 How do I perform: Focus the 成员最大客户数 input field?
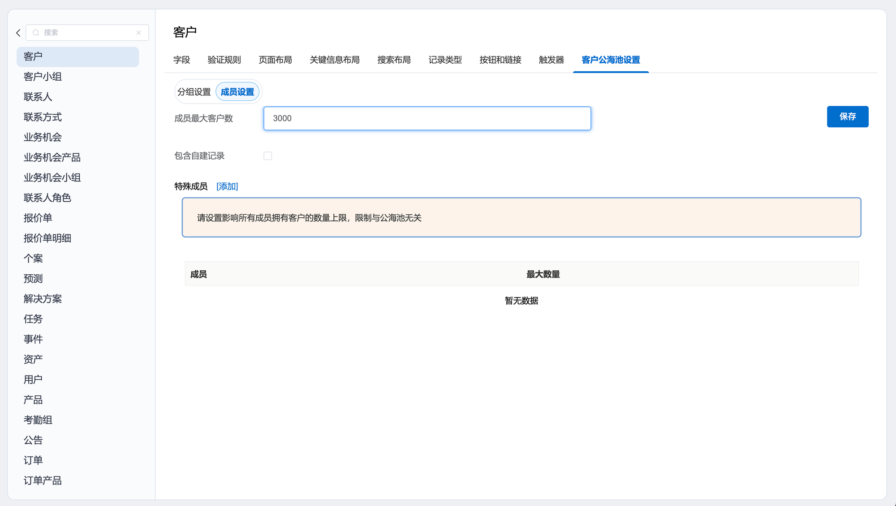(427, 118)
